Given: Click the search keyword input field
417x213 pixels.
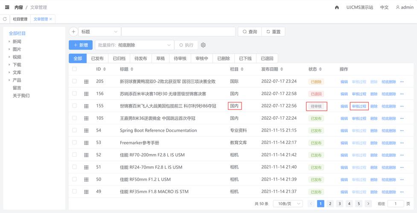Looking at the screenshot, I should coord(178,32).
